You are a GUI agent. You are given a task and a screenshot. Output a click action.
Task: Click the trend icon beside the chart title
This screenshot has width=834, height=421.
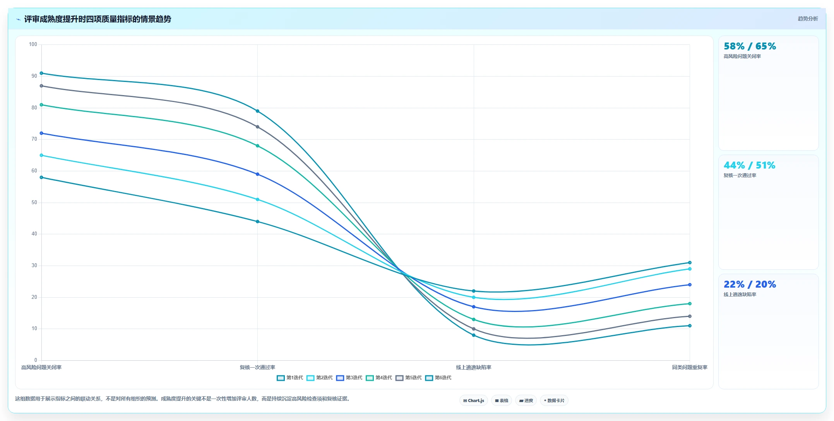pyautogui.click(x=18, y=19)
